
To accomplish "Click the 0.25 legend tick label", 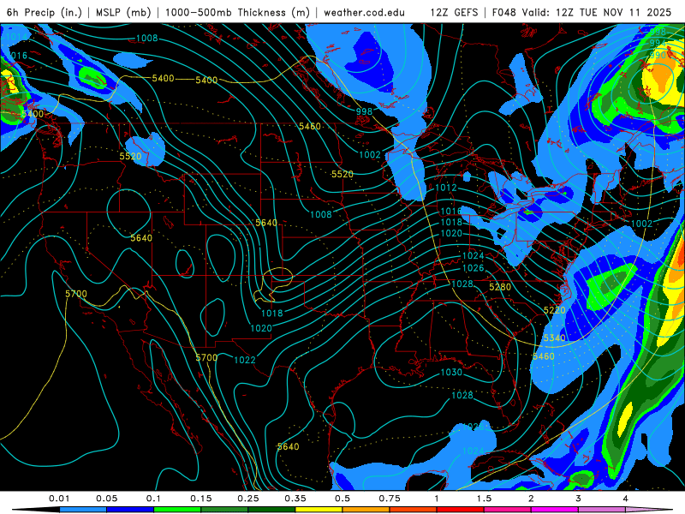I will [x=248, y=499].
